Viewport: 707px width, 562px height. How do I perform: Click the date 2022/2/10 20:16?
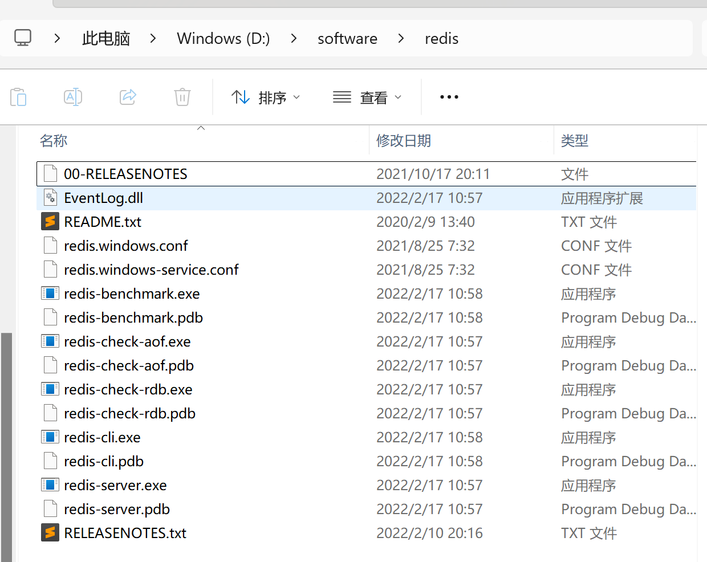[x=429, y=533]
